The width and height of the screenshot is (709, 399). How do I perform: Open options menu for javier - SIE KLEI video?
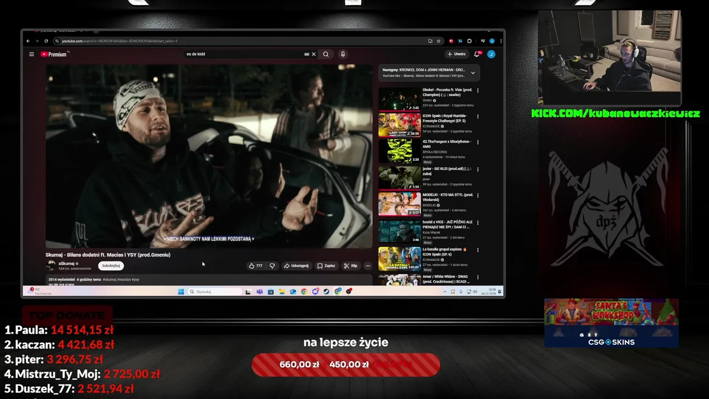point(478,170)
